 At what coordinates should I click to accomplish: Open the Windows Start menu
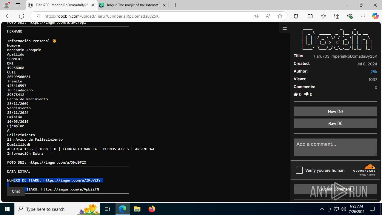pos(7,209)
